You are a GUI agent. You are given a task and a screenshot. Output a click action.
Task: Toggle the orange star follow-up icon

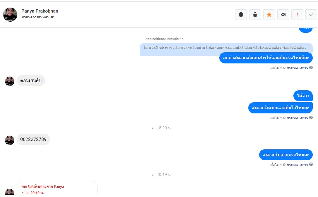pos(269,15)
